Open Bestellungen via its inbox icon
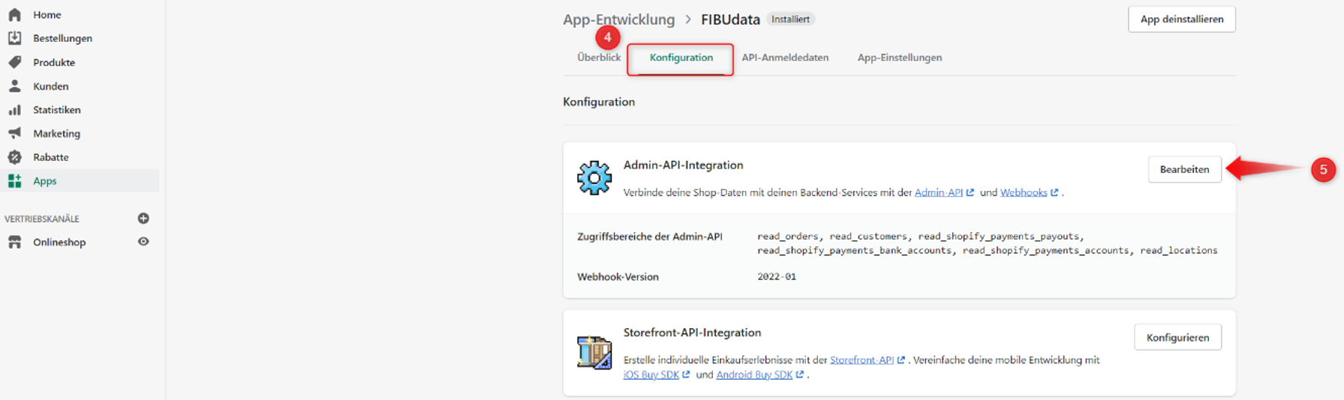 pos(14,38)
